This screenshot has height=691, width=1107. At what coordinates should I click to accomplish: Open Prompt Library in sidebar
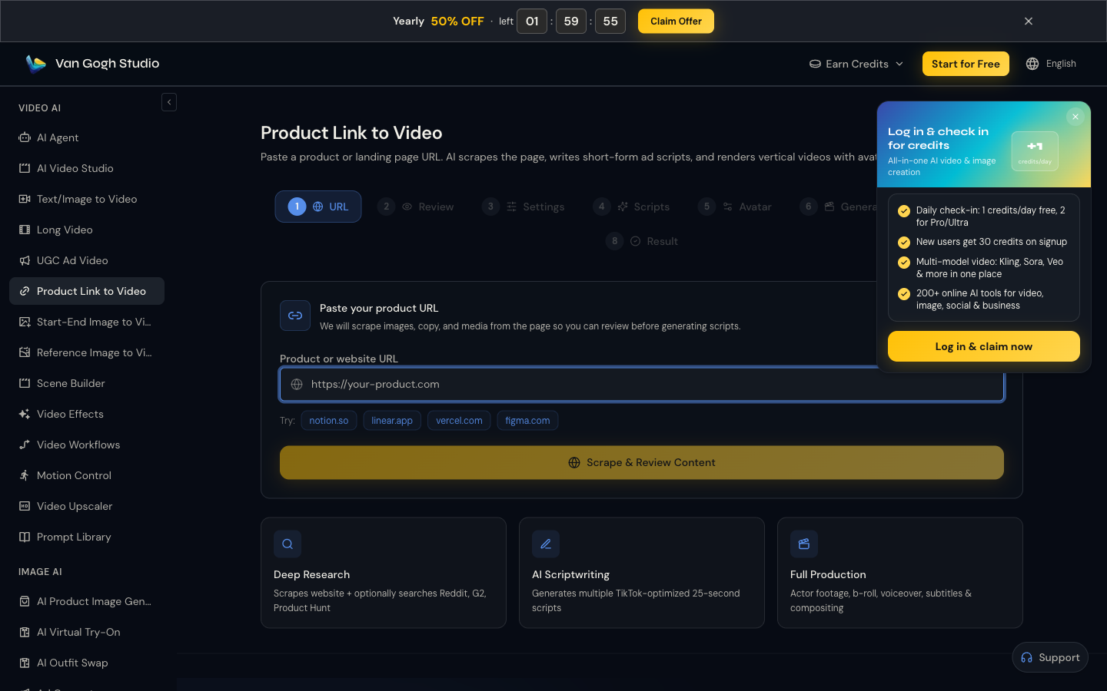(x=87, y=537)
